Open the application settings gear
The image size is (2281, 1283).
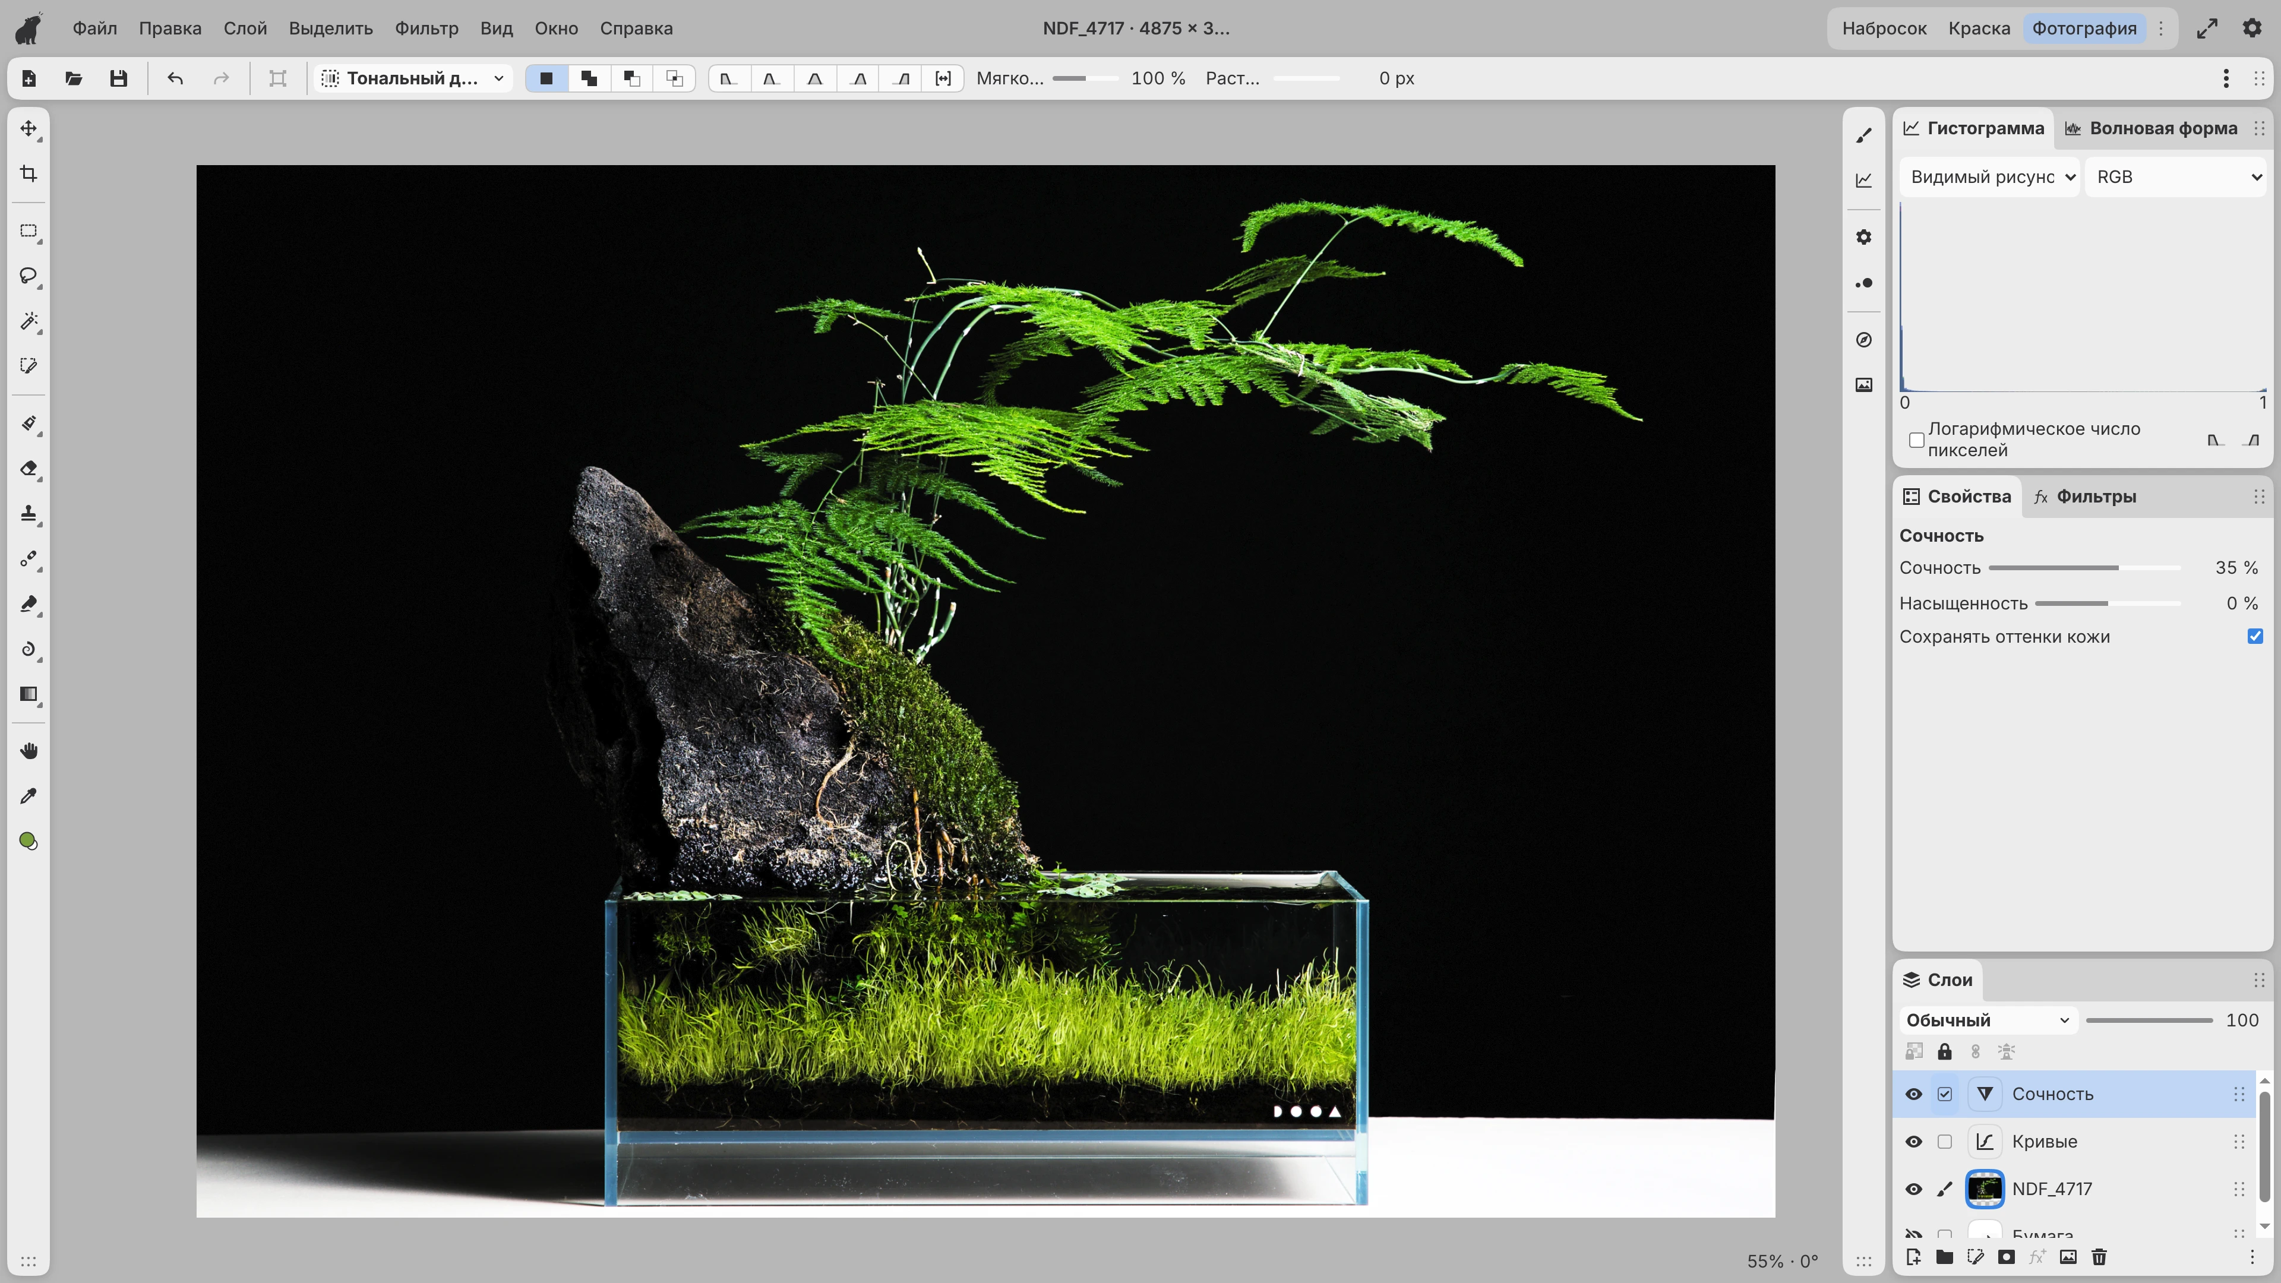point(2252,29)
